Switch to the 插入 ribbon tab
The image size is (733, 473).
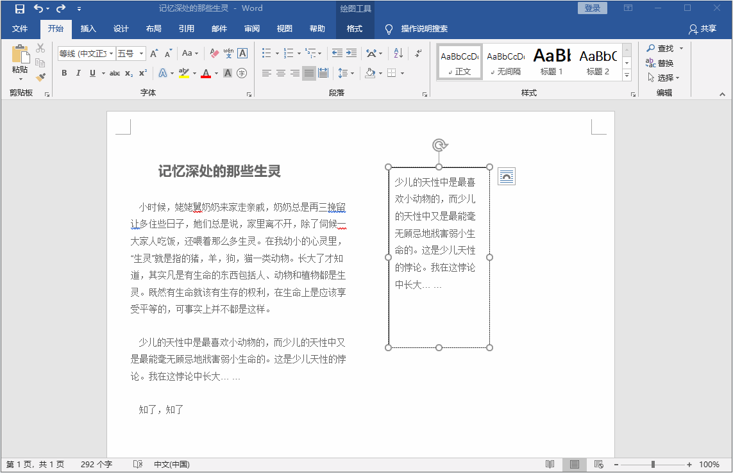88,29
